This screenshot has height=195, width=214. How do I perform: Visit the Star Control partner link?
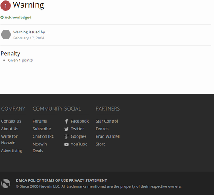[x=107, y=121]
